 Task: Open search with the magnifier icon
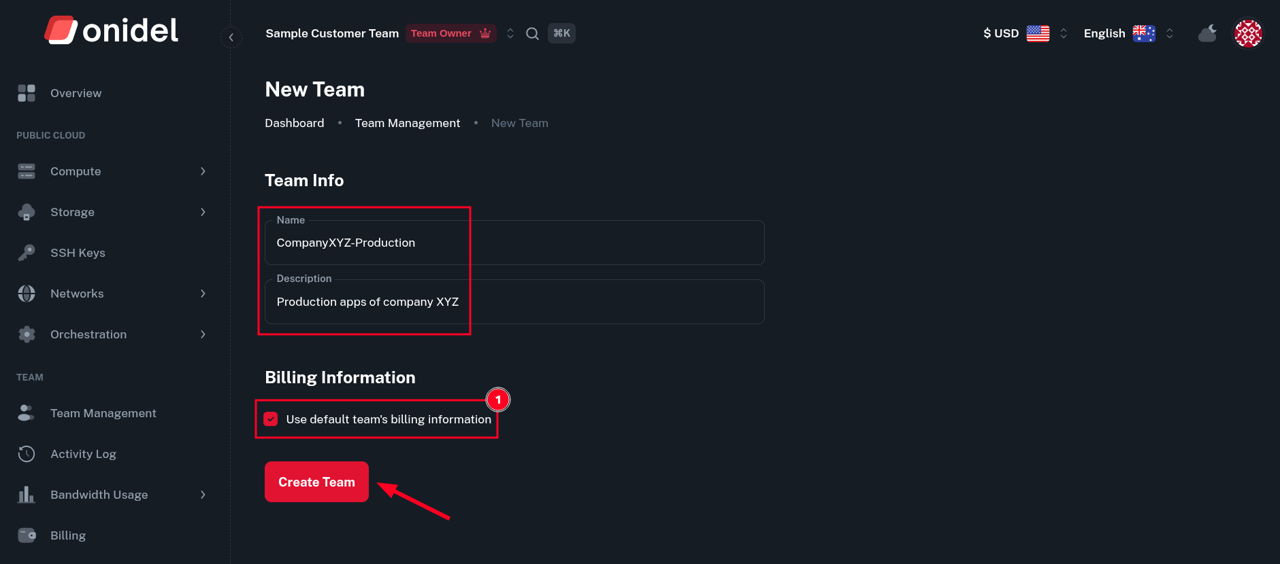click(x=532, y=33)
